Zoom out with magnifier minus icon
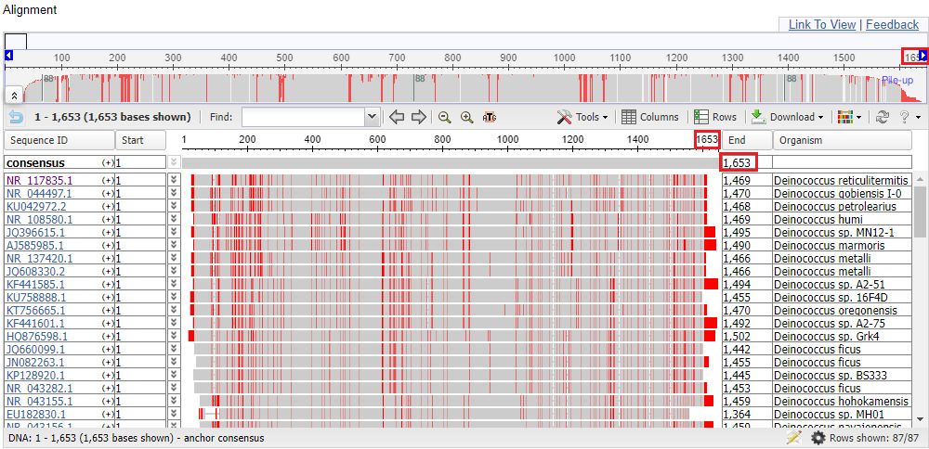Screen dimensions: 929x449 click(445, 117)
